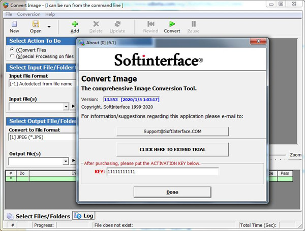305x231 pixels.
Task: Switch to the Log tab
Action: pos(84,216)
